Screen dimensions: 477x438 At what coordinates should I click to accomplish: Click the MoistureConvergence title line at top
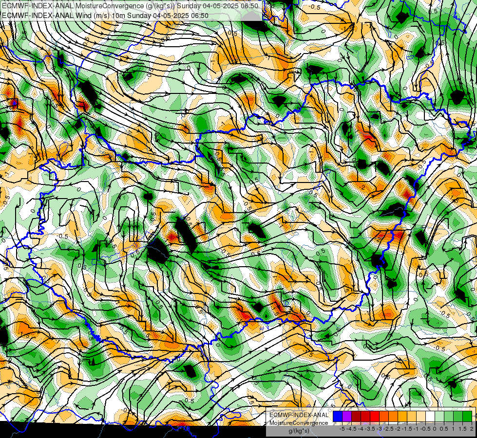tap(130, 6)
